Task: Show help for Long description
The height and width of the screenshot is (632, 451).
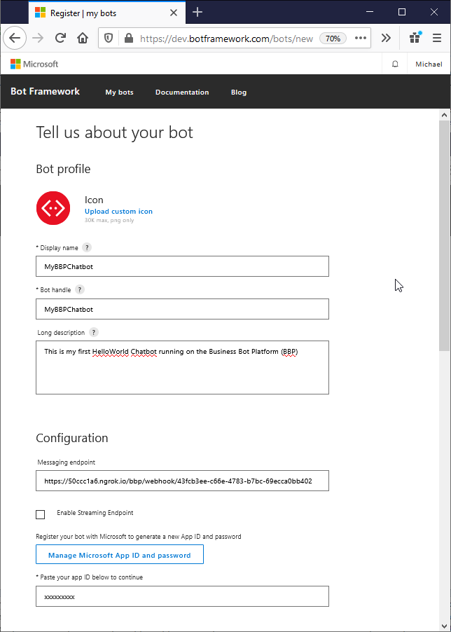Action: tap(93, 333)
